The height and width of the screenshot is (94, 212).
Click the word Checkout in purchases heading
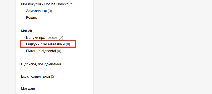click(64, 4)
